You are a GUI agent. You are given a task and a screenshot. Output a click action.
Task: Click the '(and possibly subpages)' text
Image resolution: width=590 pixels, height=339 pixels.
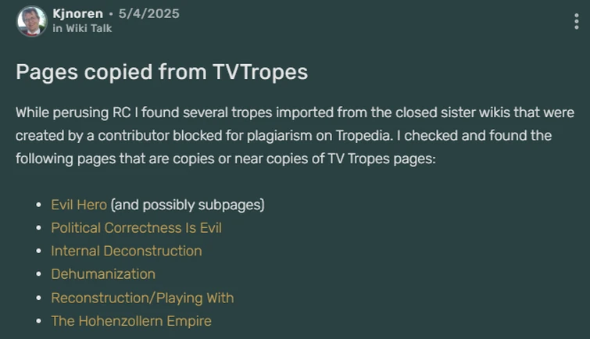[x=188, y=205]
